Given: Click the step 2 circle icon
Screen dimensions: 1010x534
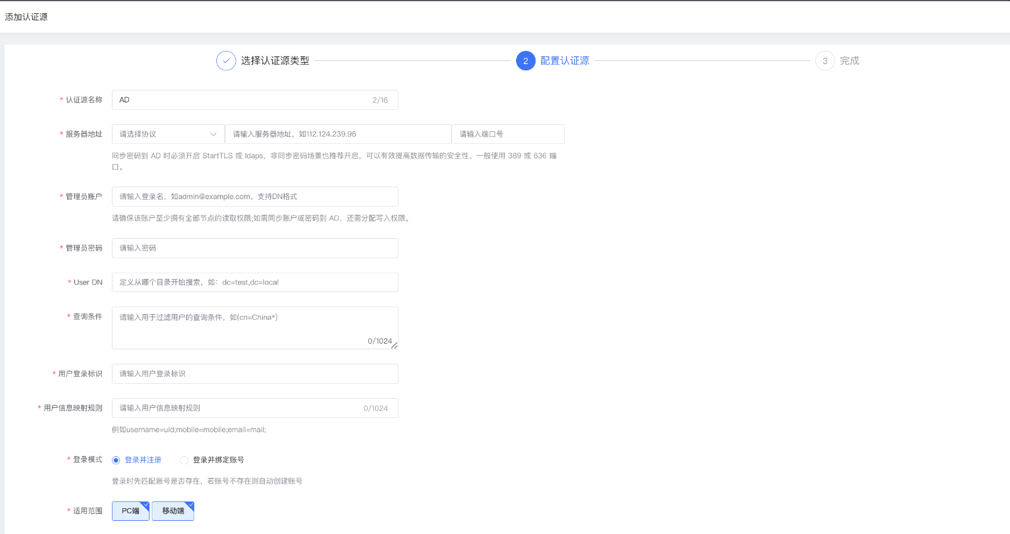Looking at the screenshot, I should click(x=525, y=61).
